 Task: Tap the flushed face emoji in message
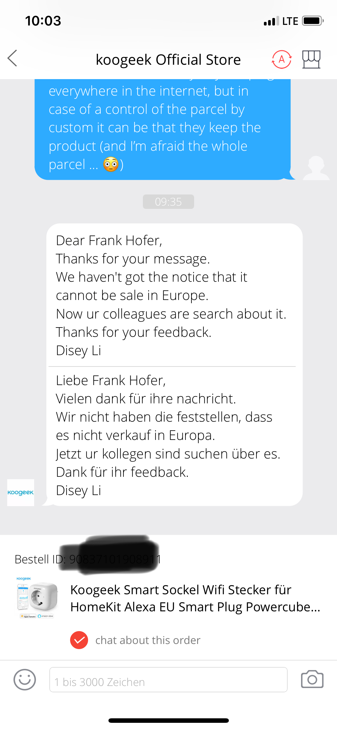(111, 165)
